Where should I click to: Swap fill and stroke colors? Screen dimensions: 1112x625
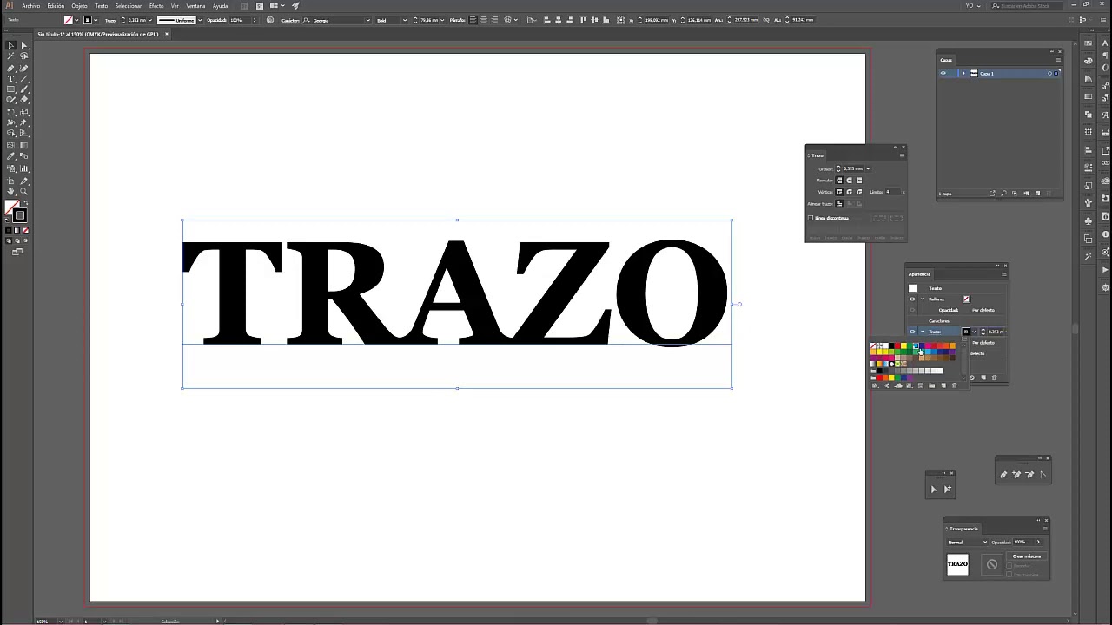(x=25, y=202)
